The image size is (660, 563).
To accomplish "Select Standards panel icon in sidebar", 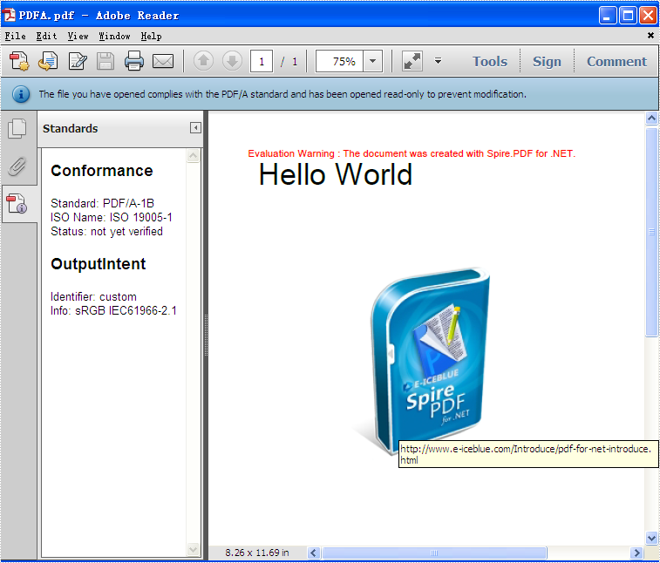I will point(17,204).
